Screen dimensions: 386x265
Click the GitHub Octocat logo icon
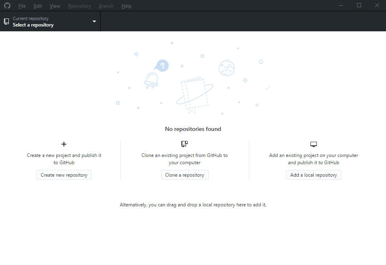7,6
